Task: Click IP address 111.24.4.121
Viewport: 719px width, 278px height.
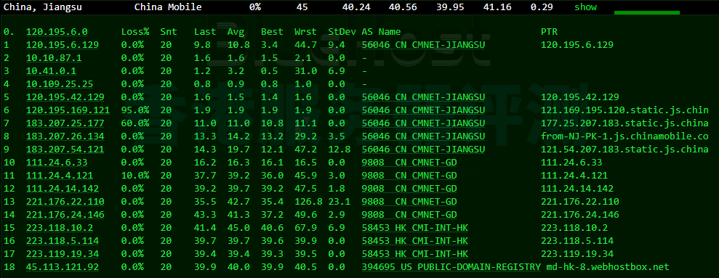Action: coord(60,176)
